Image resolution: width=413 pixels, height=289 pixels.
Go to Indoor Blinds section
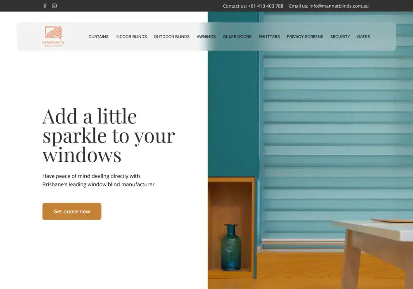[131, 37]
